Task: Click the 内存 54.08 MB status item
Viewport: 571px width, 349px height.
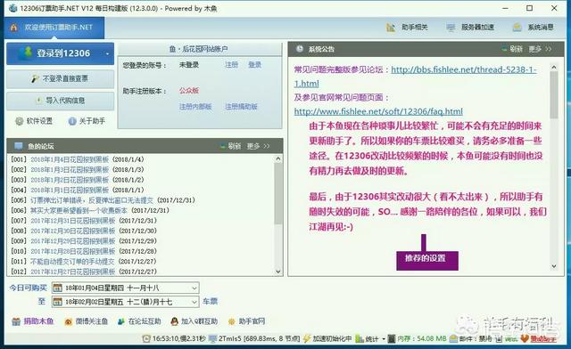Action: click(x=417, y=339)
